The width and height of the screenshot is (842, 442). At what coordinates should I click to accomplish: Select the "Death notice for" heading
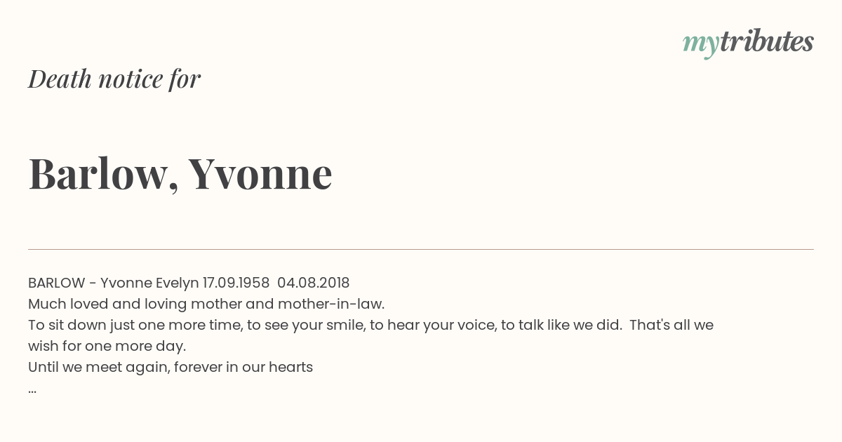(x=114, y=79)
